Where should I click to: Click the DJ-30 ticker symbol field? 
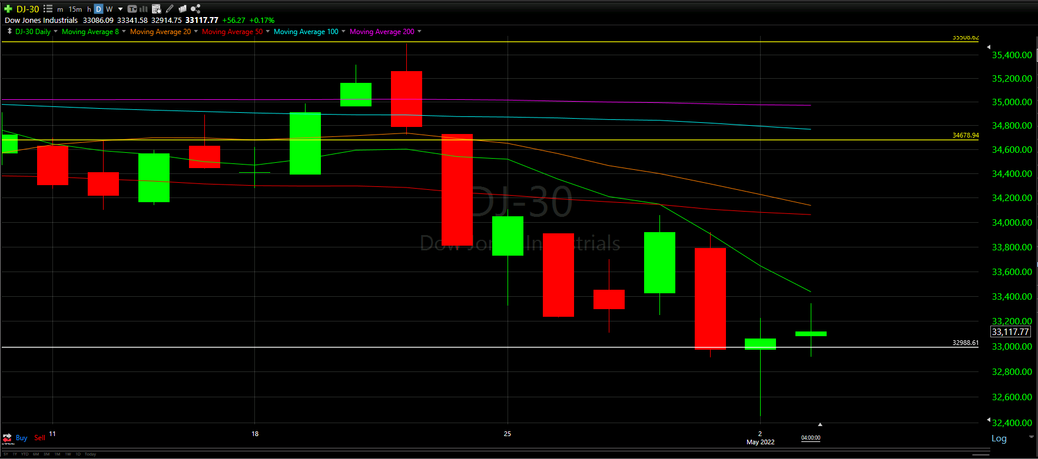point(28,9)
